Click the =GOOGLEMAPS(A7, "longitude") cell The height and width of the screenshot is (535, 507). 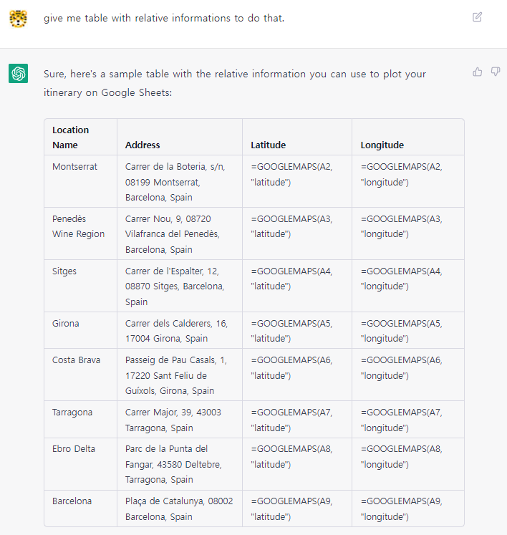pyautogui.click(x=408, y=419)
